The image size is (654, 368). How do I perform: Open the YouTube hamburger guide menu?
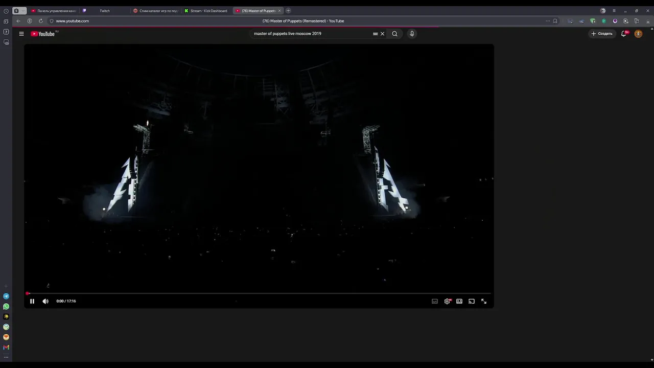coord(21,34)
